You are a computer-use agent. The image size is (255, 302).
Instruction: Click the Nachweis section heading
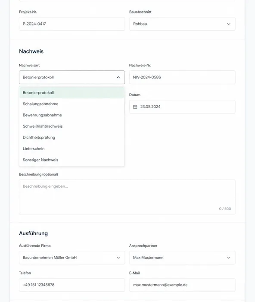coord(31,51)
